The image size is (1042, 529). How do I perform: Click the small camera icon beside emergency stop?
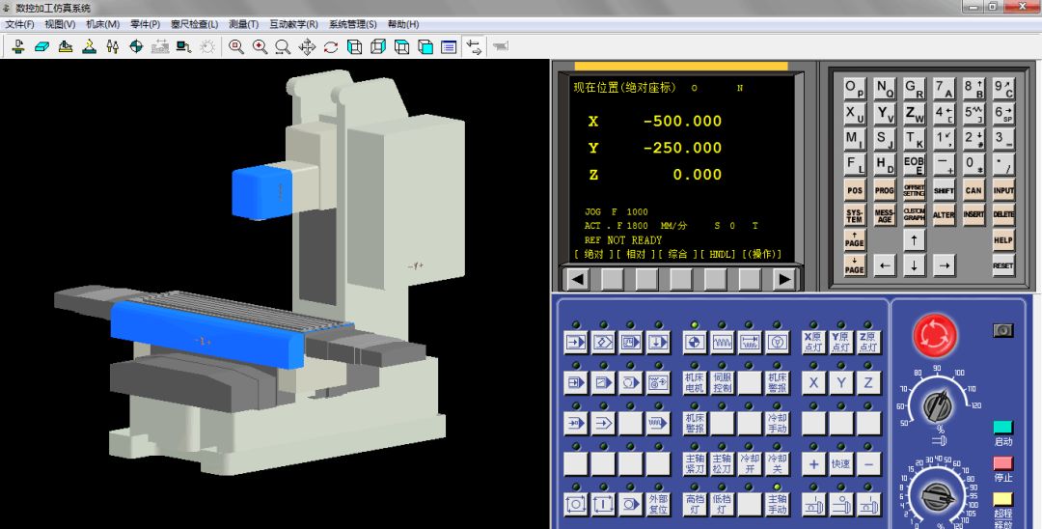coord(1002,330)
